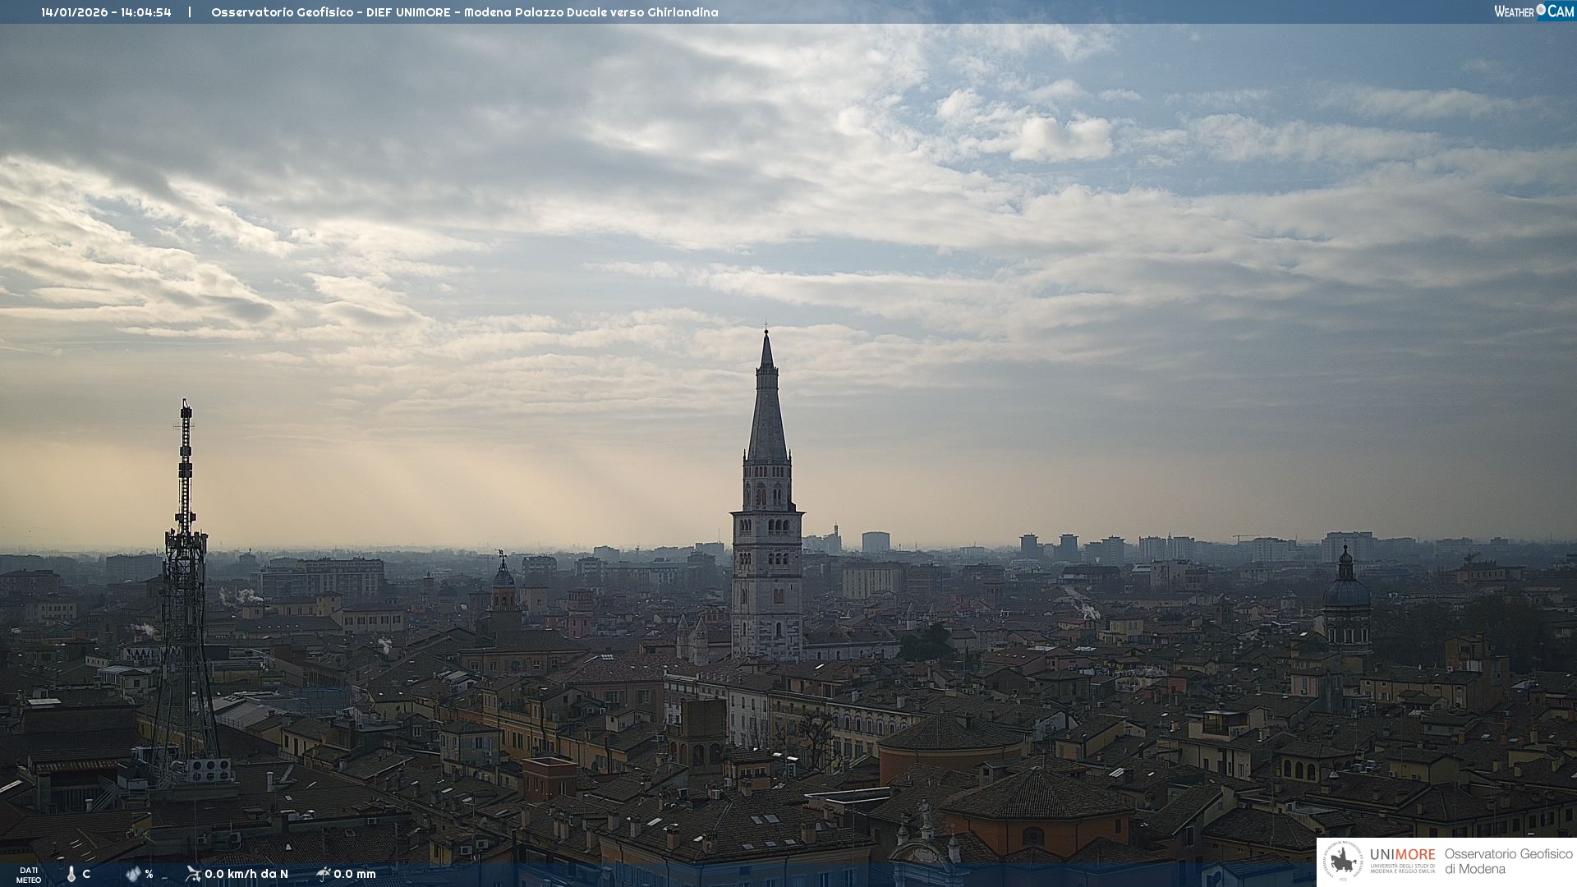Click the Modena Palazzo Ducale verso Ghirlandina caption
Viewport: 1577px width, 887px height.
point(591,12)
